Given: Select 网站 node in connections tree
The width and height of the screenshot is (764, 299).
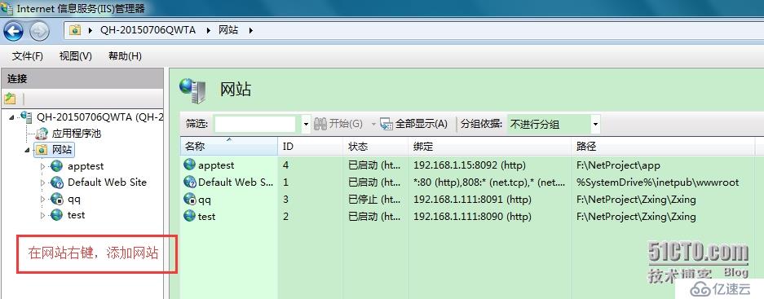Looking at the screenshot, I should (x=62, y=150).
